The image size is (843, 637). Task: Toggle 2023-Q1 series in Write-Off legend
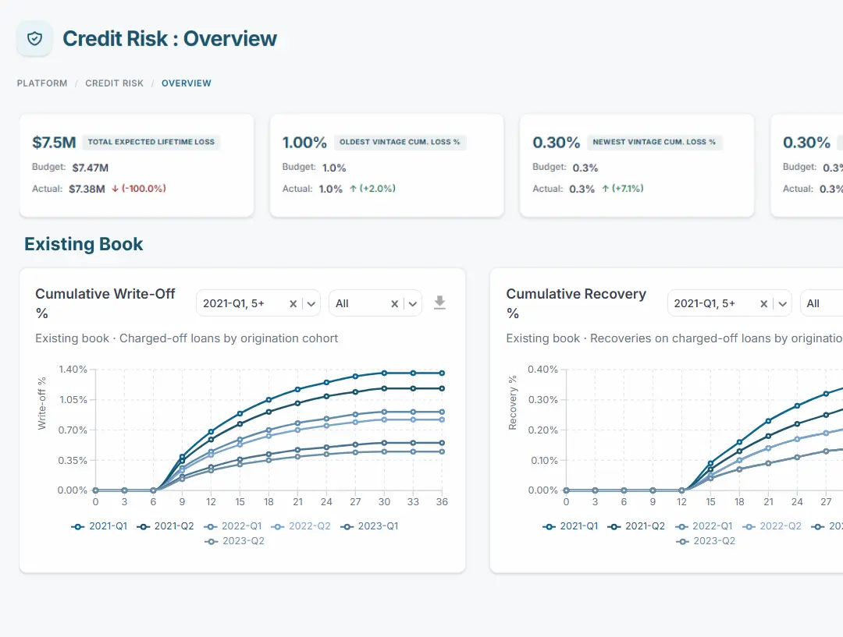(x=369, y=526)
